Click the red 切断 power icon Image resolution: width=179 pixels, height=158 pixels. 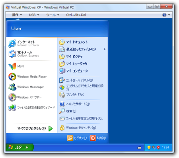[93, 138]
